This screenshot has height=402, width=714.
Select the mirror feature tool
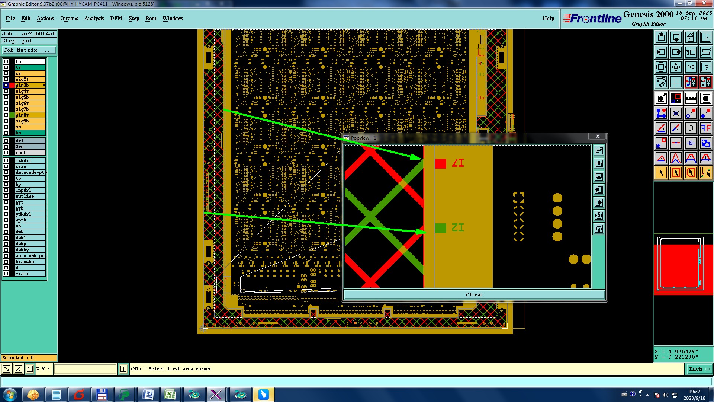pos(705,128)
